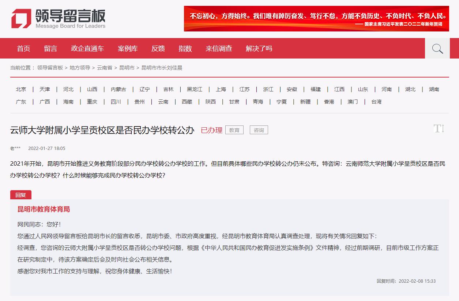
Task: Select 黑龙江 province link
Action: click(x=194, y=89)
